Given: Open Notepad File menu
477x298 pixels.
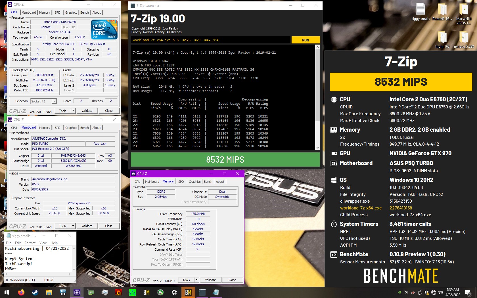Looking at the screenshot, I should click(x=9, y=243).
